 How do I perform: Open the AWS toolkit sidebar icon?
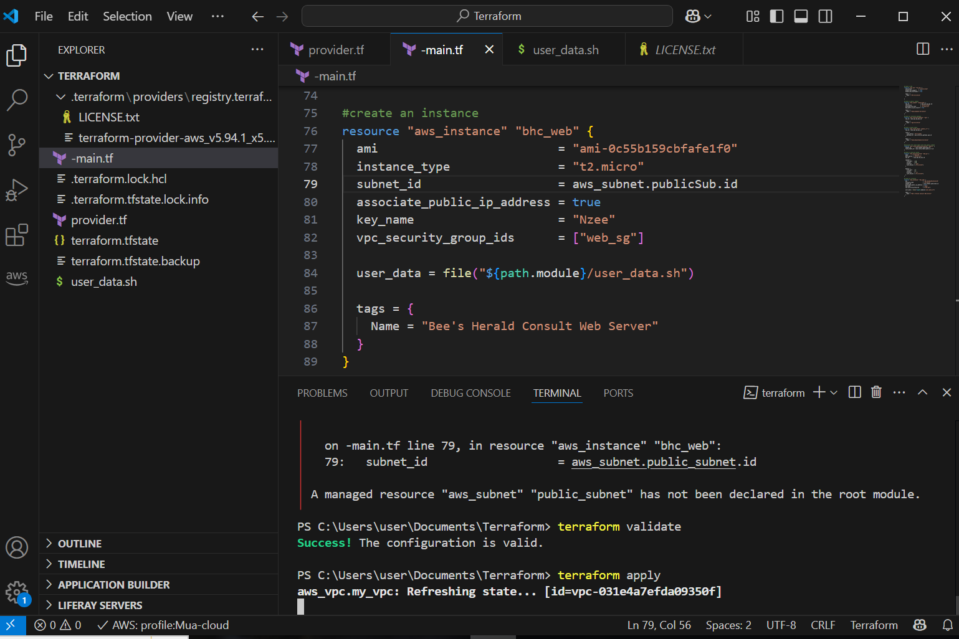coord(17,278)
